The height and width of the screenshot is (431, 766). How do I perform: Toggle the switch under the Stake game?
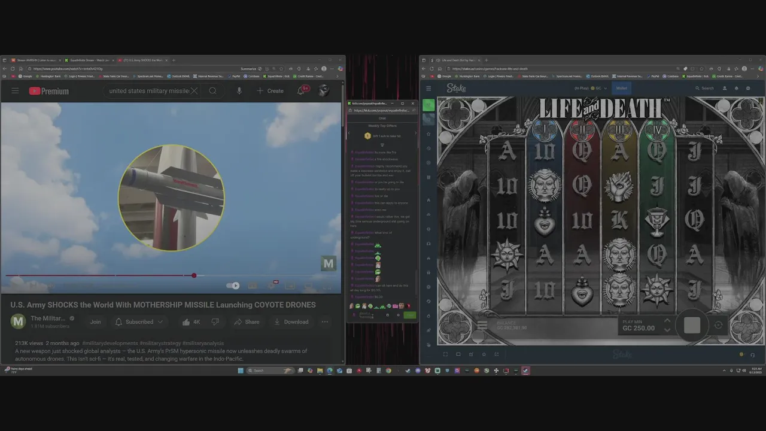[x=742, y=354]
